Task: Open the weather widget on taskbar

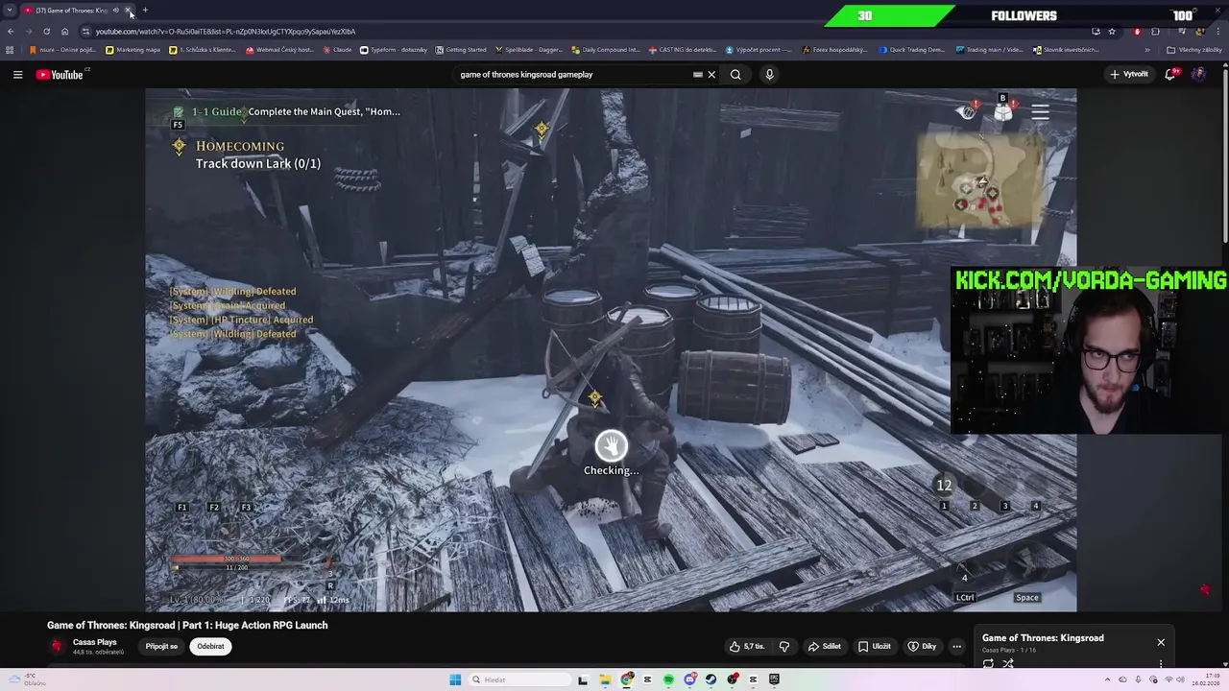Action: [27, 679]
